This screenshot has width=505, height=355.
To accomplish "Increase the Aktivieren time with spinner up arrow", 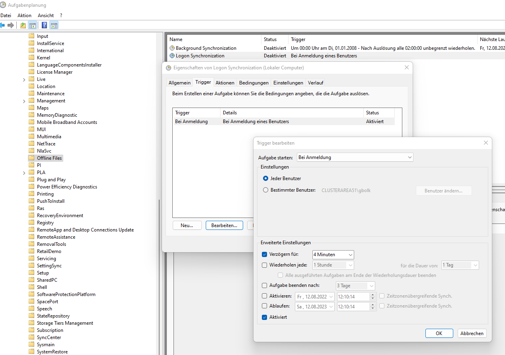I will (x=372, y=294).
